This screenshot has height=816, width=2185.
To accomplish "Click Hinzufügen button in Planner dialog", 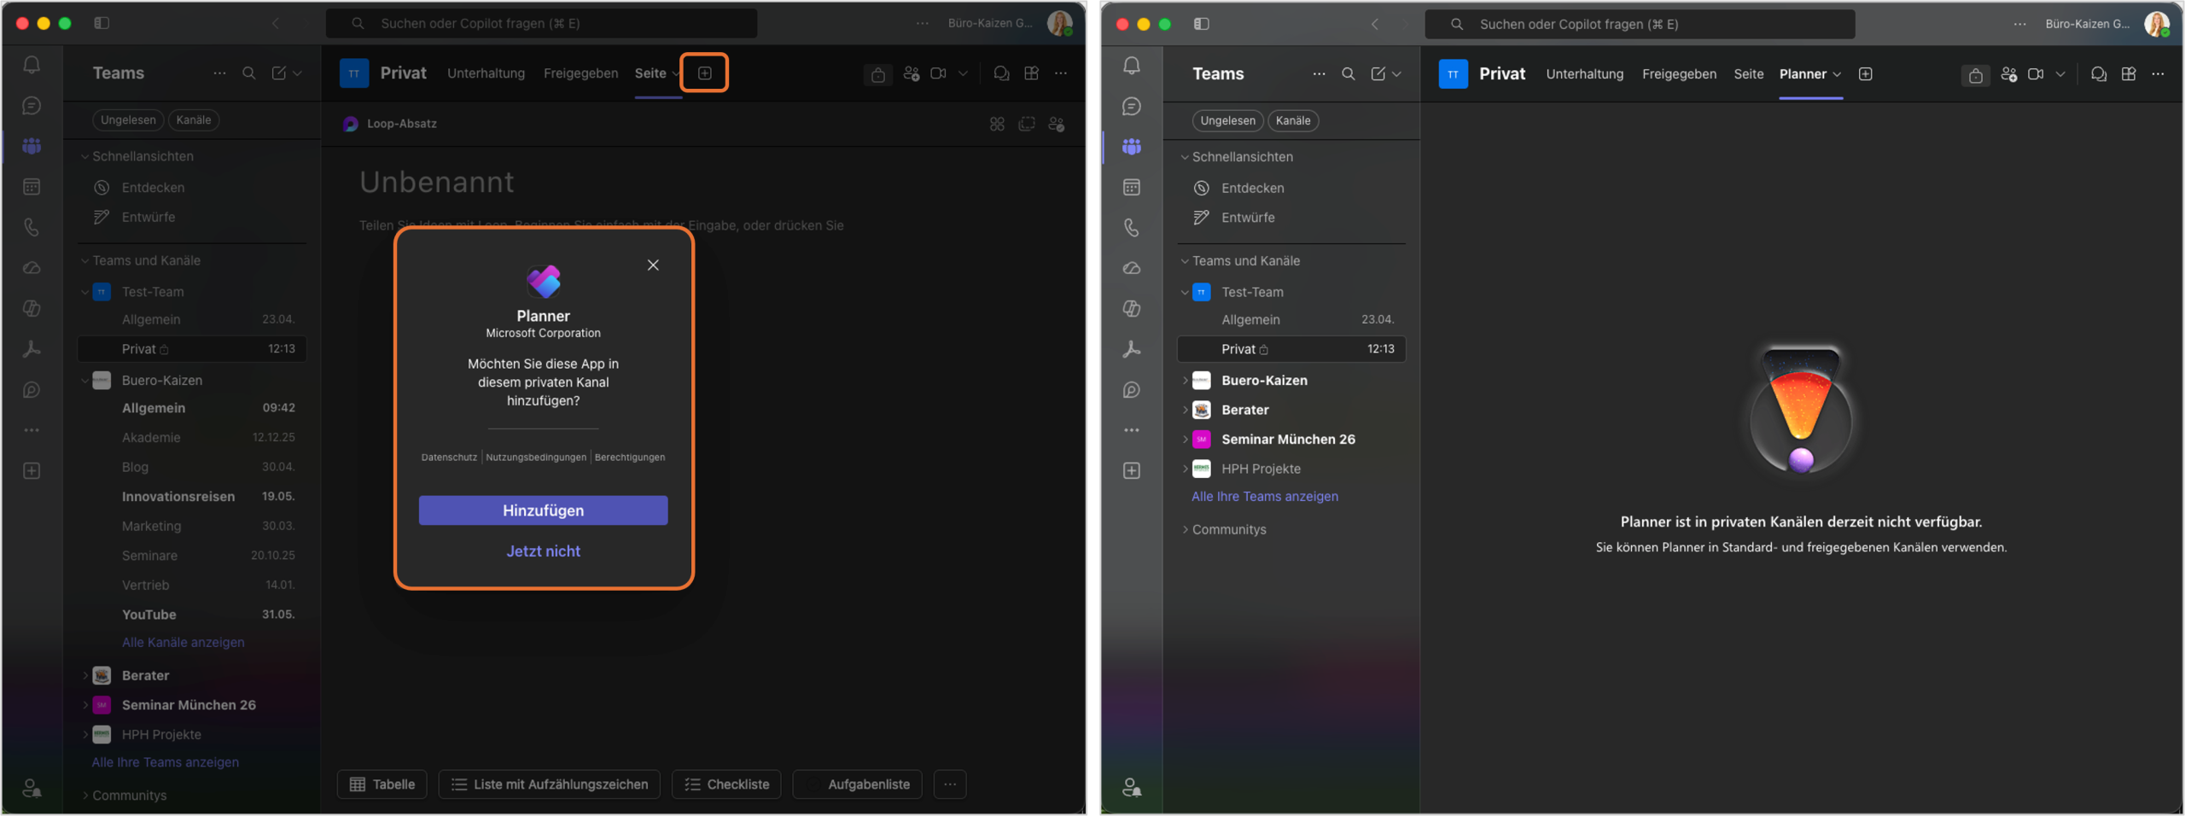I will coord(543,510).
